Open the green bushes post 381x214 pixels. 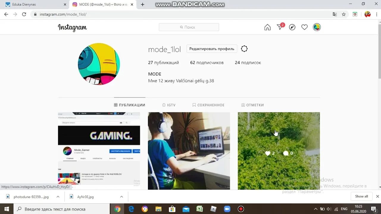click(x=279, y=151)
